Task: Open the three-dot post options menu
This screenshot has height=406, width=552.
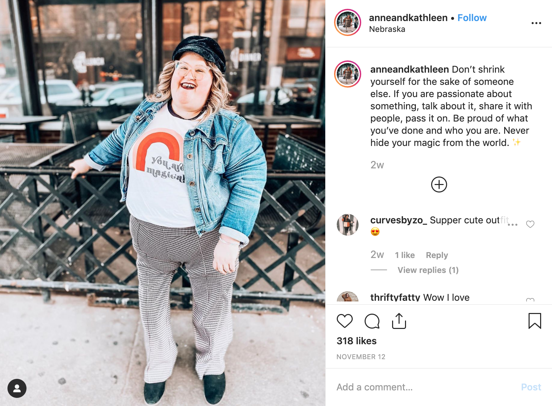Action: tap(536, 23)
